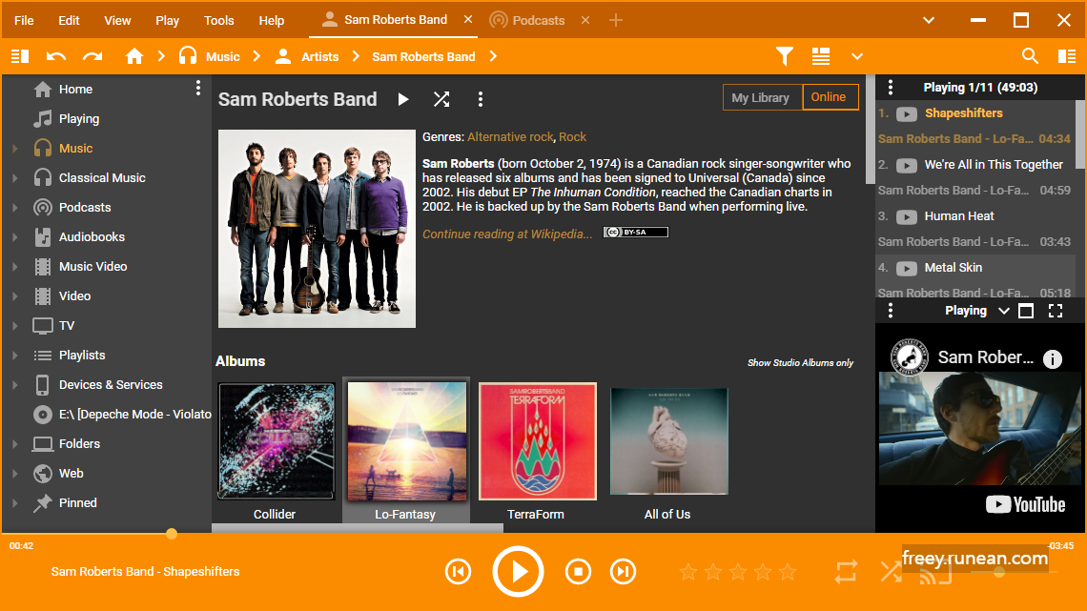Open the Collider album cover

276,441
